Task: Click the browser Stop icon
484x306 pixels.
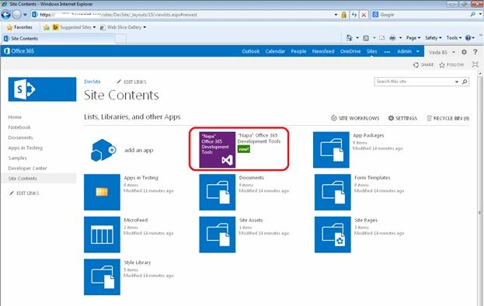Action: [364, 15]
